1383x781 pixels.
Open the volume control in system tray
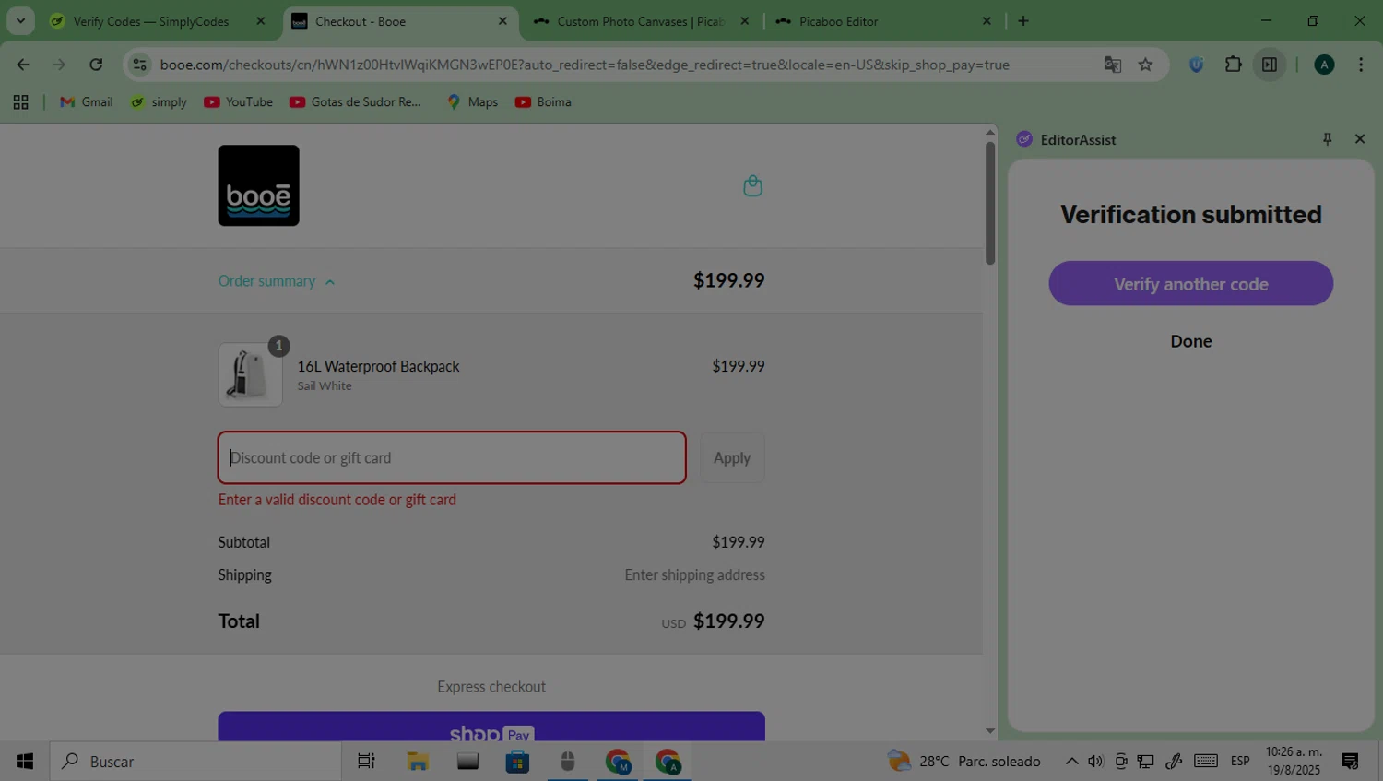1095,762
